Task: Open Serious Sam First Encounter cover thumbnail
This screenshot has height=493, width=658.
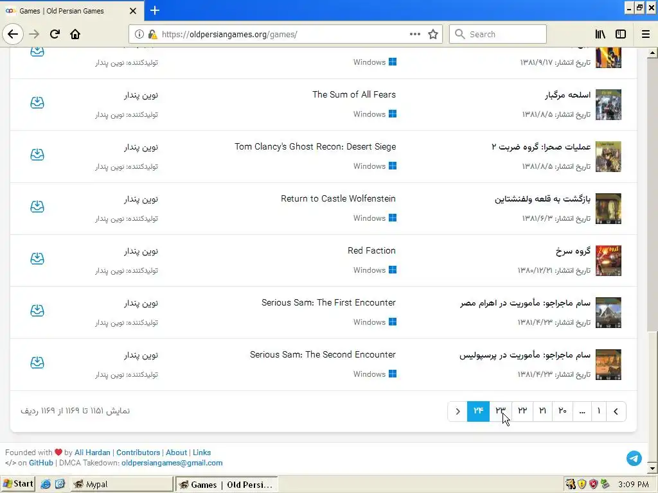Action: point(609,313)
